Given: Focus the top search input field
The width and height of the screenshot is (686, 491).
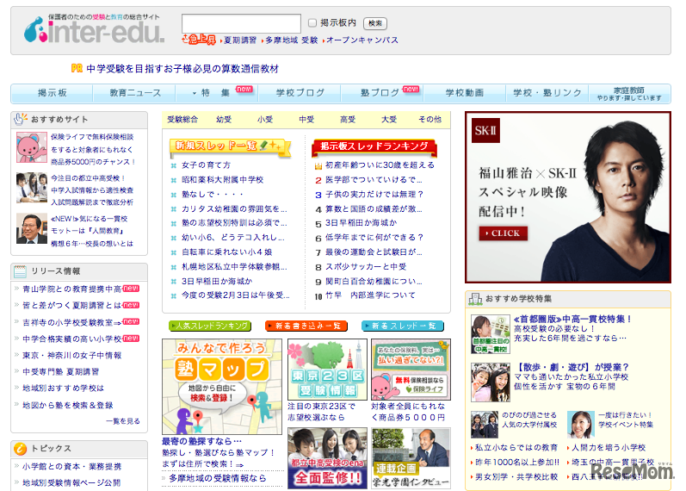Looking at the screenshot, I should tap(241, 23).
